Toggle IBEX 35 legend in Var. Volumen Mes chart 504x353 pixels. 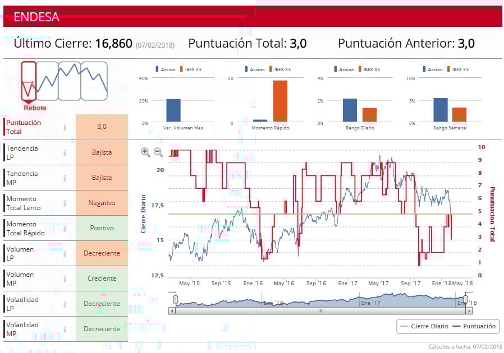point(191,69)
